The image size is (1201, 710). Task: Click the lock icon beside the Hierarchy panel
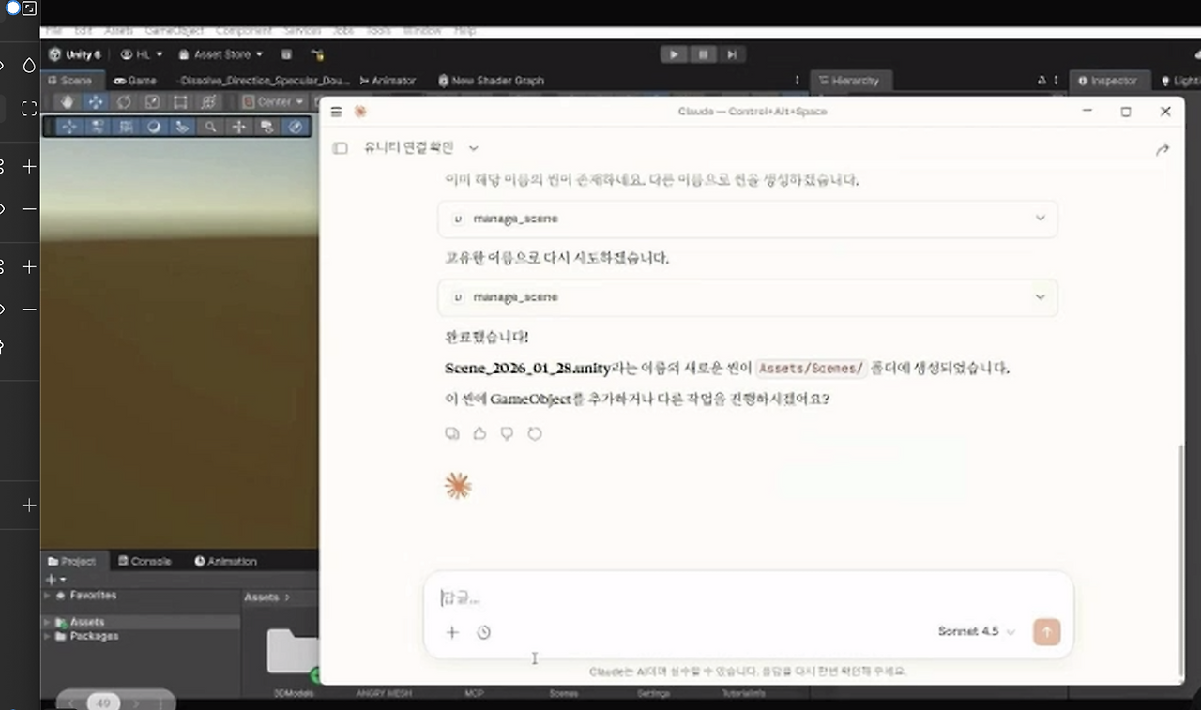1041,81
